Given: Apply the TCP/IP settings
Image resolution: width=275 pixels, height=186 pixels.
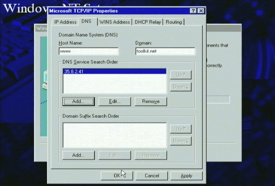Looking at the screenshot, I should coord(186,176).
